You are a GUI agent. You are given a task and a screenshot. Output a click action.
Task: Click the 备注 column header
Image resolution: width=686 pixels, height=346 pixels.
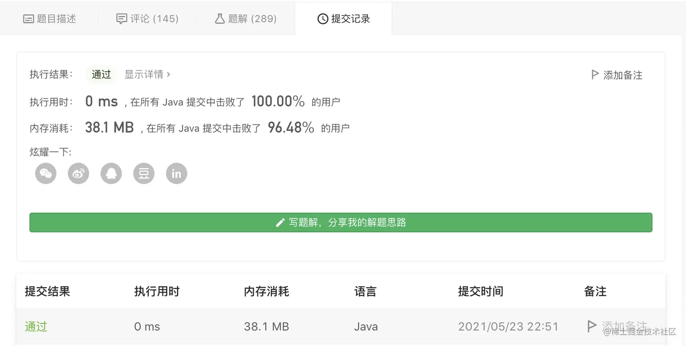[x=595, y=292]
